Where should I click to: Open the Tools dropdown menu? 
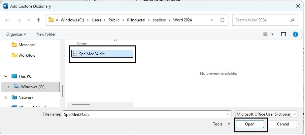click(221, 124)
